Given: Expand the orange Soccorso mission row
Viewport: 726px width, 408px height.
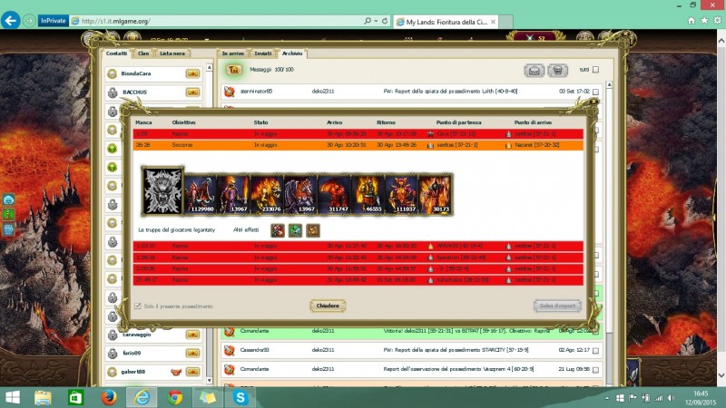Looking at the screenshot, I should coord(363,144).
